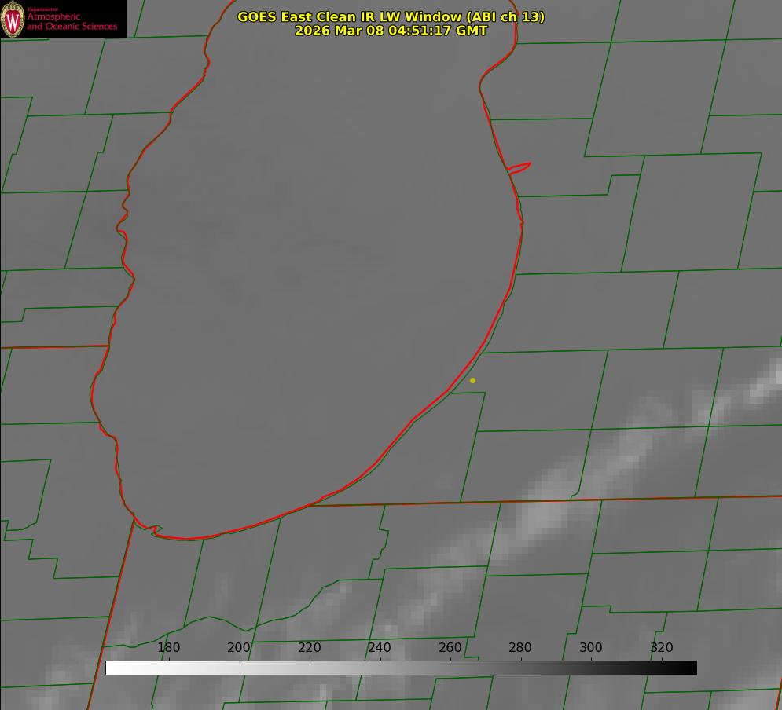Viewport: 782px width, 710px height.
Task: Click the small red harbor outline at the lake's southern tip
Action: click(156, 530)
